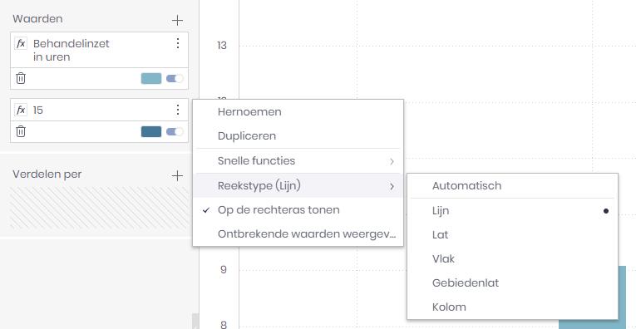Click Ontbrekende waarden weergeven menu entry
This screenshot has height=329, width=636.
coord(298,233)
